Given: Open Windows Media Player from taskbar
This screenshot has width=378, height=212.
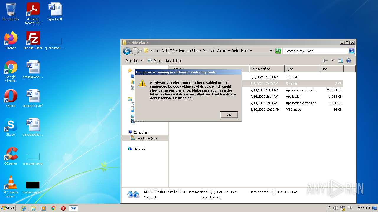Looking at the screenshot, I should [43, 208].
